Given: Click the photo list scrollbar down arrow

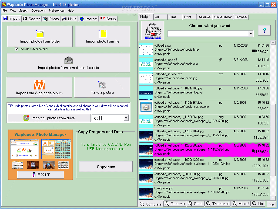Looking at the screenshot, I should click(273, 198).
